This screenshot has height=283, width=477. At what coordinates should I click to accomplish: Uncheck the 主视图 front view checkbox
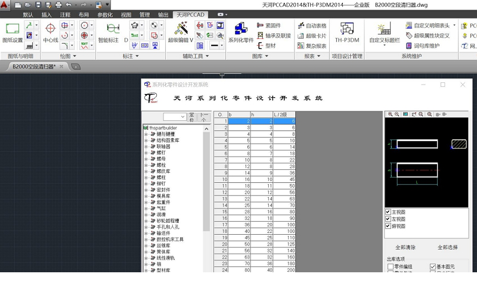tap(388, 212)
